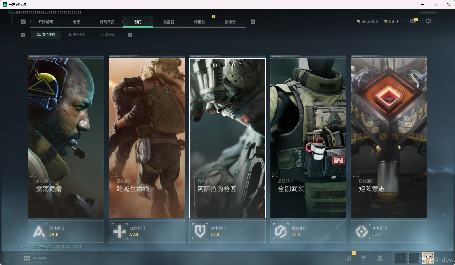This screenshot has width=455, height=265.
Task: Click the 38,225K currency balance
Action: coord(368,21)
